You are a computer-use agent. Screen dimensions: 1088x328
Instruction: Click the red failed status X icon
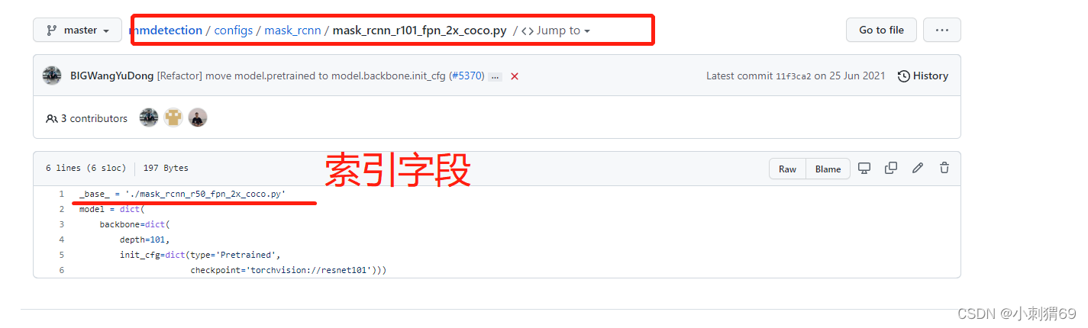[515, 76]
